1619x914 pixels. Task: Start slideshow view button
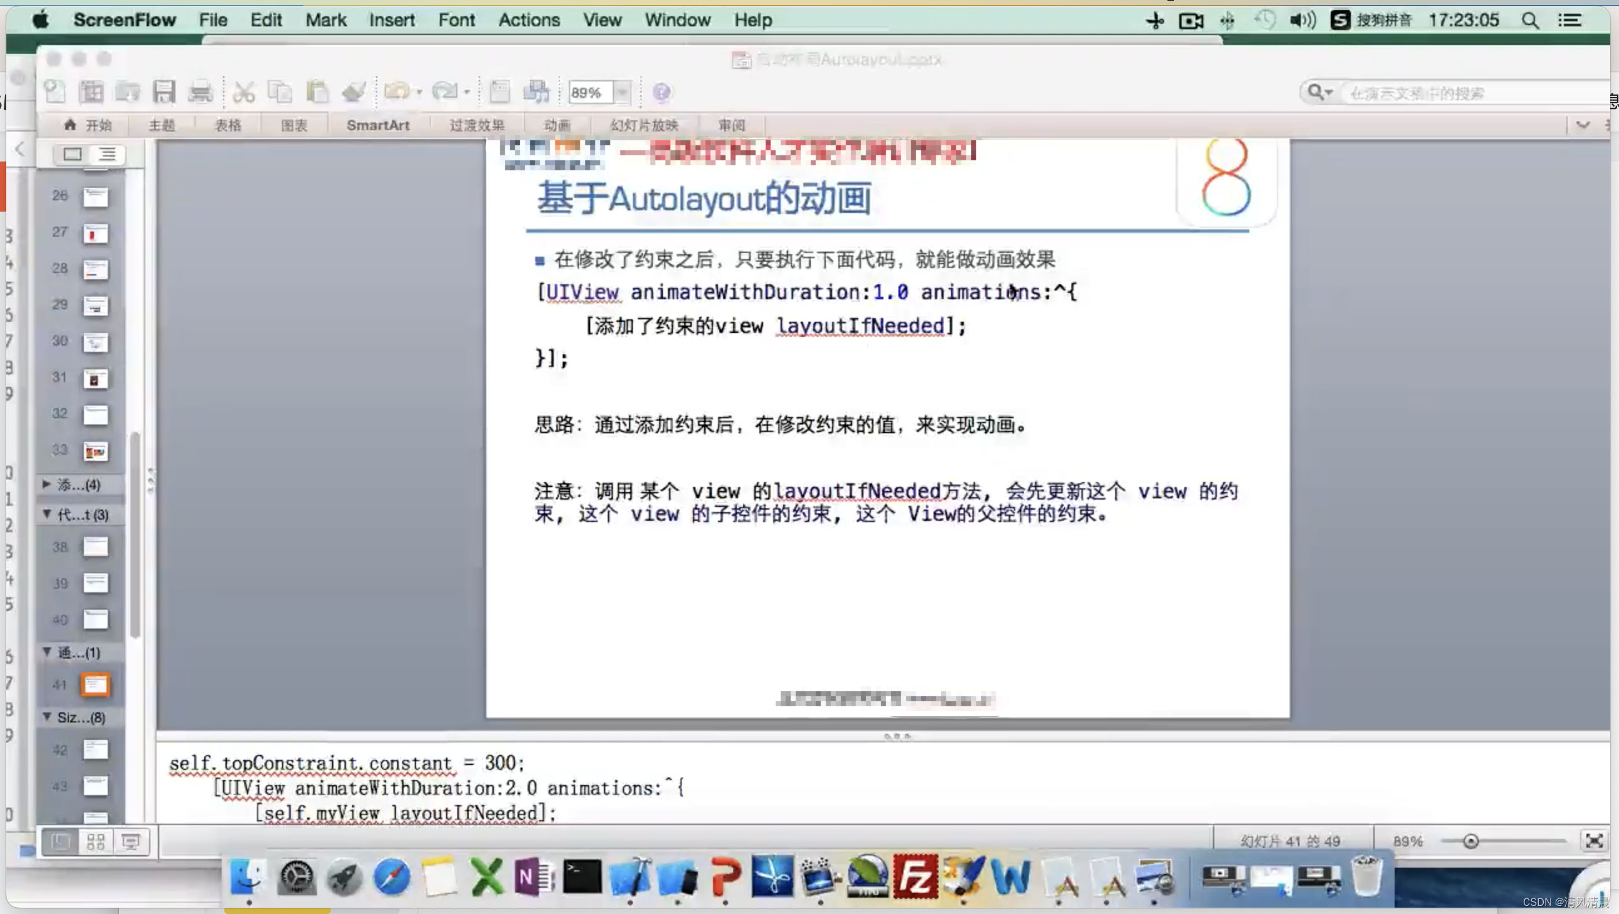(x=131, y=842)
